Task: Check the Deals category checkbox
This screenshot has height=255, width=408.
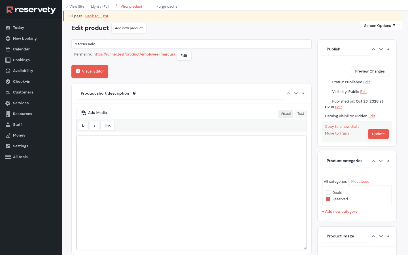Action: [x=328, y=192]
